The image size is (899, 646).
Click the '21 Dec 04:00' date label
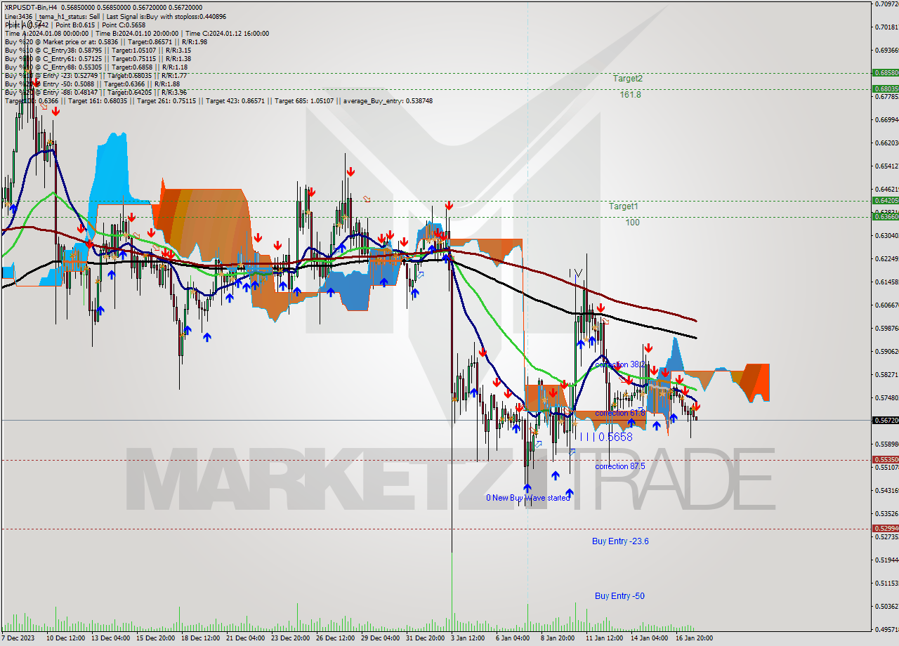click(245, 638)
